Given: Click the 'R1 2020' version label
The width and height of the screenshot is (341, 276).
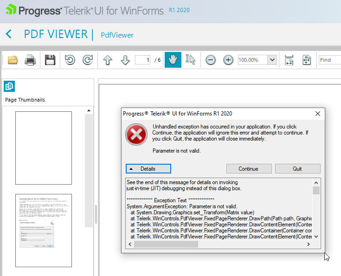Looking at the screenshot, I should click(x=179, y=10).
